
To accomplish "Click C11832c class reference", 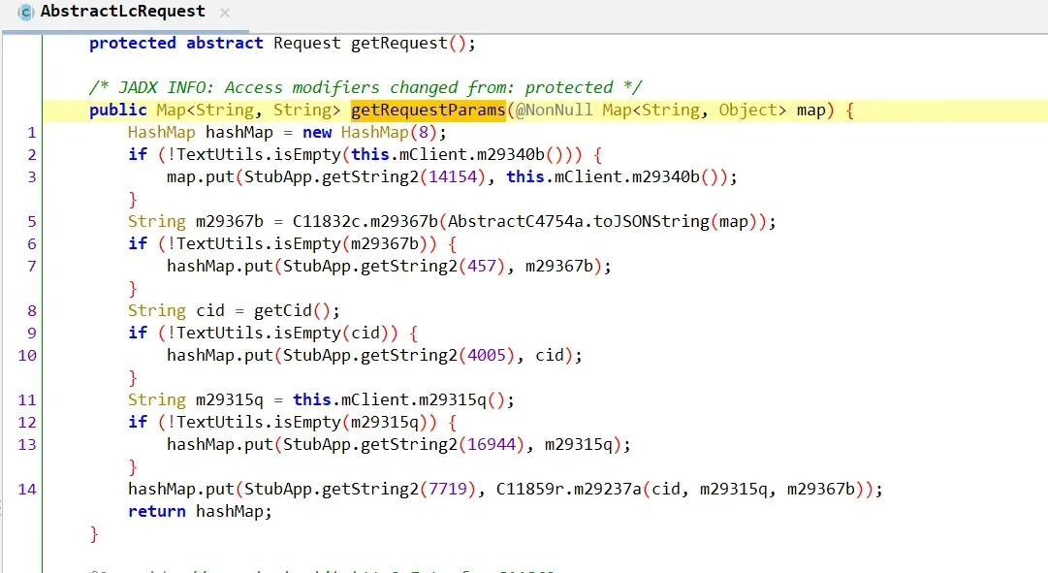I will coord(326,221).
